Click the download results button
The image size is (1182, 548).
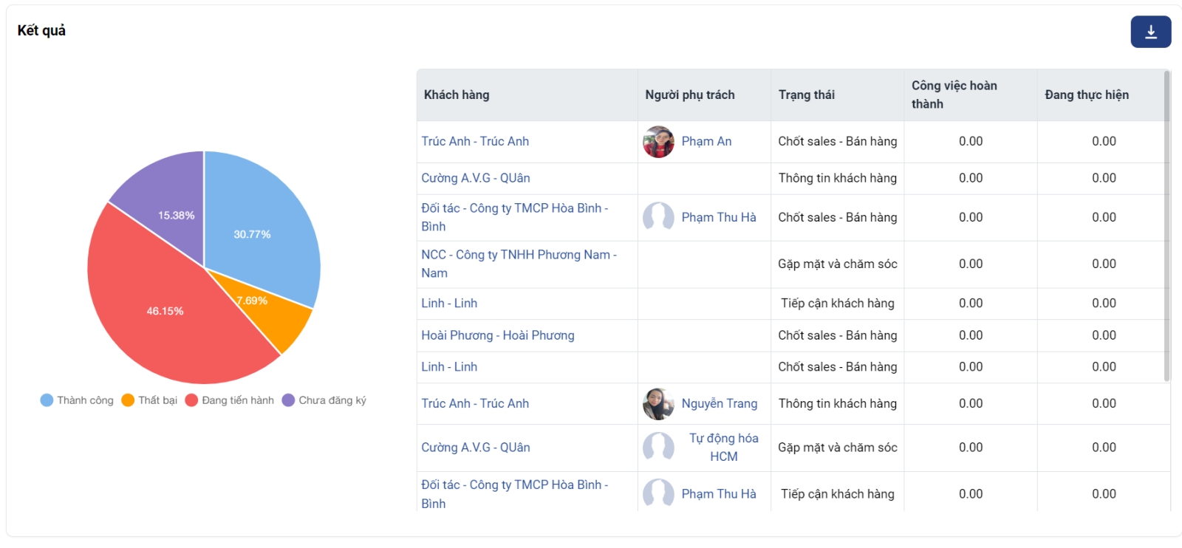[1150, 32]
